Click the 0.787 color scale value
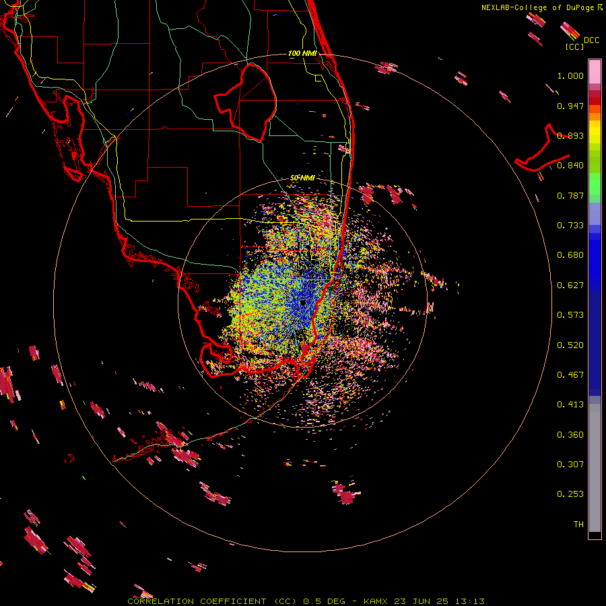Image resolution: width=606 pixels, height=606 pixels. (x=570, y=195)
